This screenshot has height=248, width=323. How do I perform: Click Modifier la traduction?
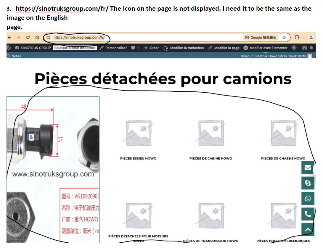(x=184, y=48)
